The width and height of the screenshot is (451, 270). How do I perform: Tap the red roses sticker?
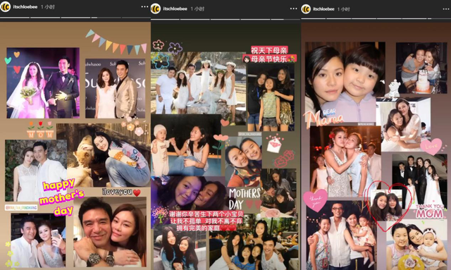coord(285,159)
